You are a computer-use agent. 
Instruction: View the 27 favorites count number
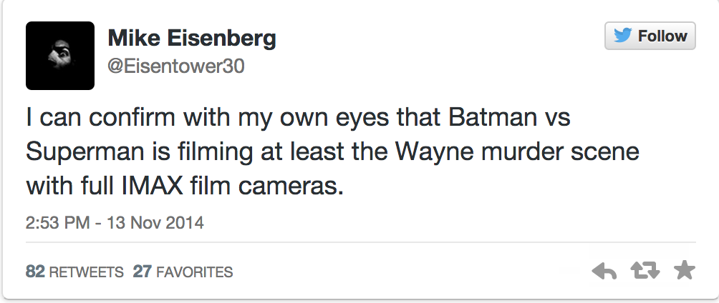(x=141, y=272)
